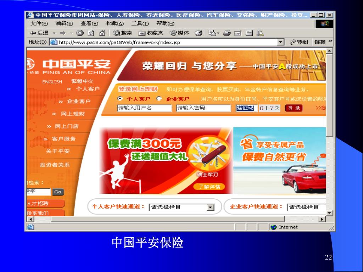Click the 了解详情 button on the red banner
This screenshot has width=363, height=272.
point(209,187)
